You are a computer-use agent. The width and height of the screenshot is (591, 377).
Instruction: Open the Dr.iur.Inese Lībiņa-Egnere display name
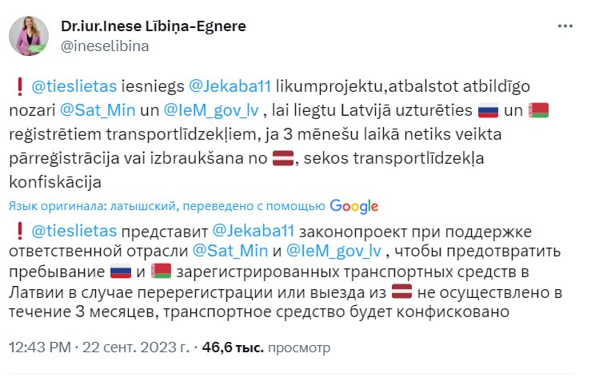click(x=153, y=26)
